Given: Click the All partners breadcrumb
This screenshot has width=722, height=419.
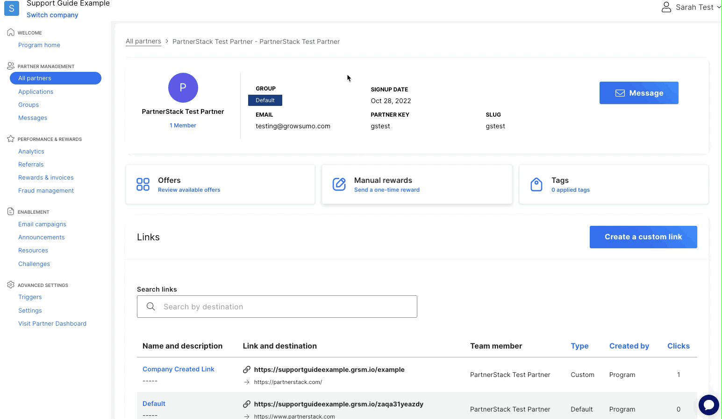Looking at the screenshot, I should tap(143, 42).
